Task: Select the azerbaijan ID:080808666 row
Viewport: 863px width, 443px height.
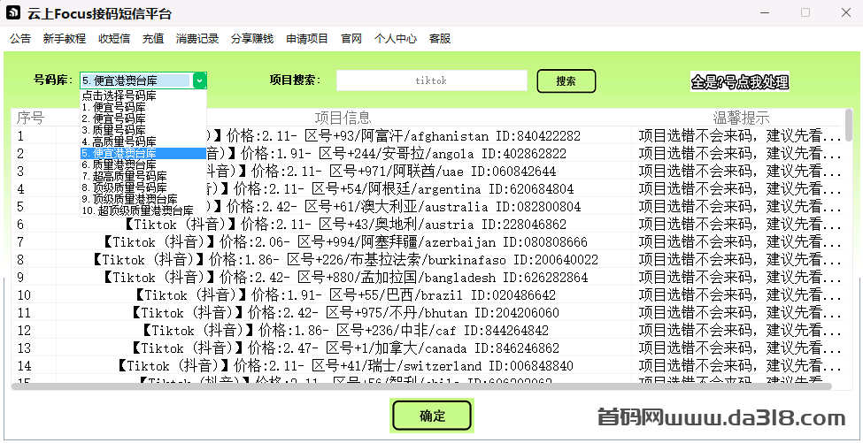Action: tap(428, 241)
